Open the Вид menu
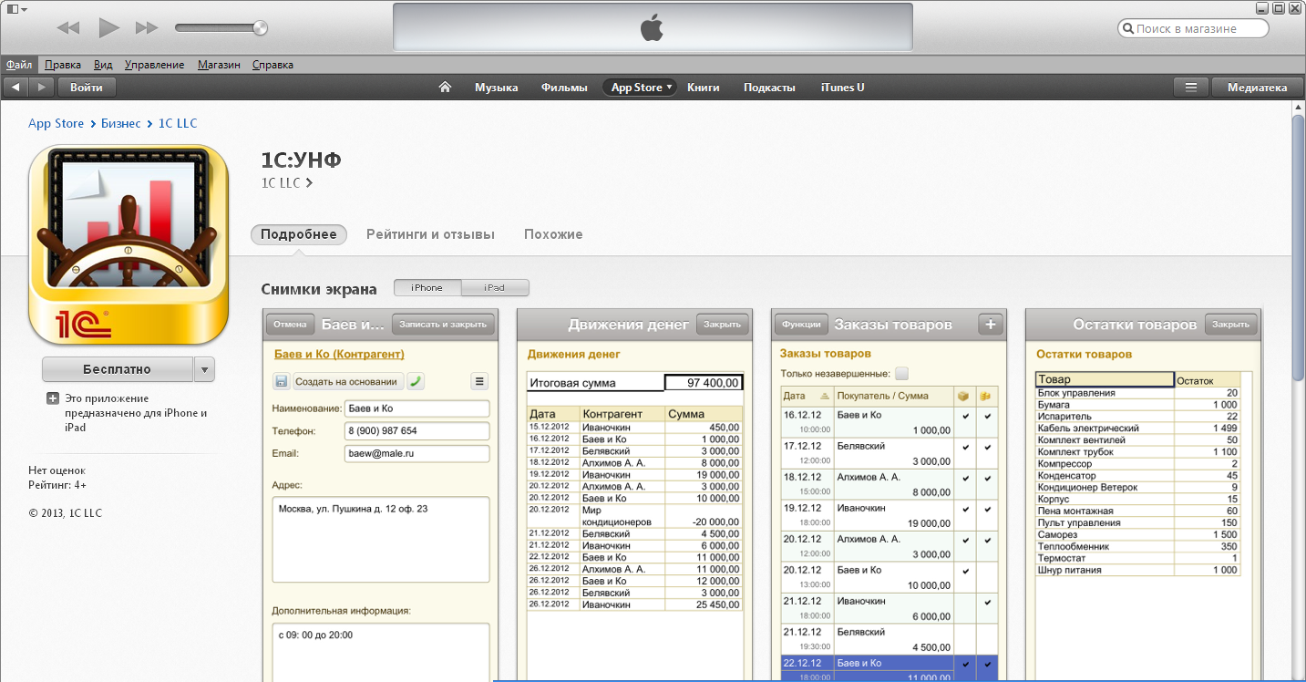This screenshot has height=682, width=1306. click(x=103, y=65)
